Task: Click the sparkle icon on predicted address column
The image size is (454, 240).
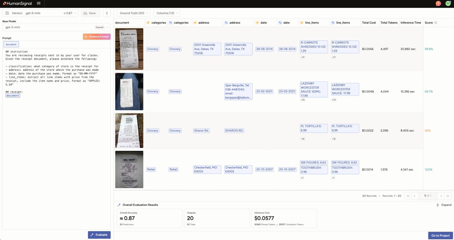Action: (x=226, y=23)
